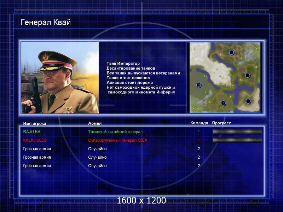
Task: Click the 'Генерал Квай' title
Action: point(46,22)
